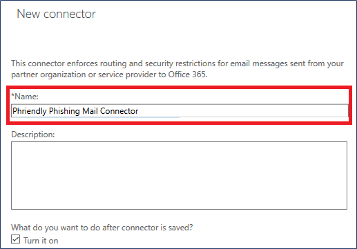Click the required asterisk before Name
The height and width of the screenshot is (249, 357).
tap(13, 96)
